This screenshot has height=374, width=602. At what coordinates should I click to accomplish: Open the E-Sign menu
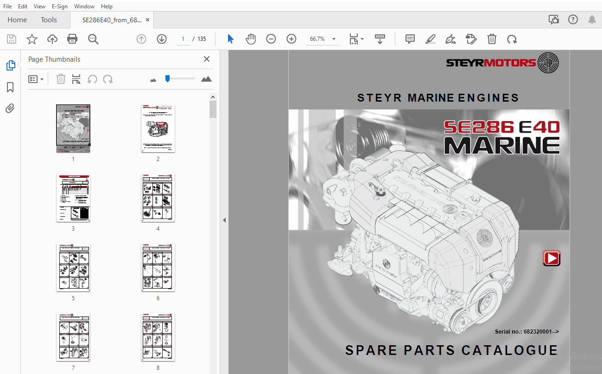point(60,6)
